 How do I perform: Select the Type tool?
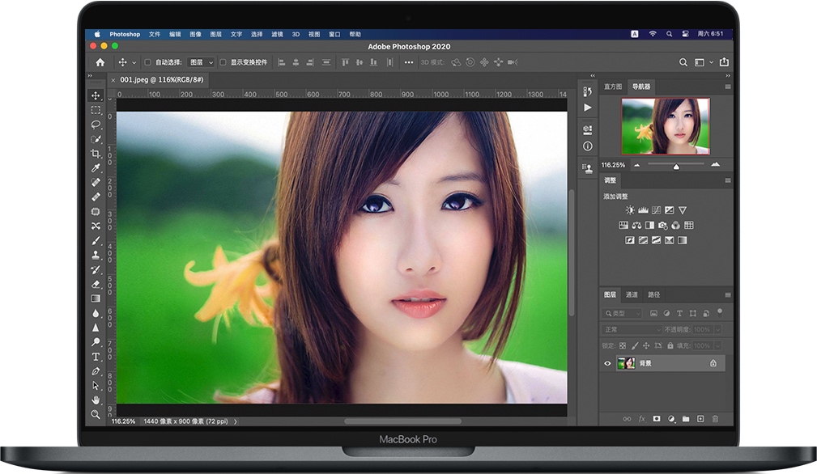point(96,357)
